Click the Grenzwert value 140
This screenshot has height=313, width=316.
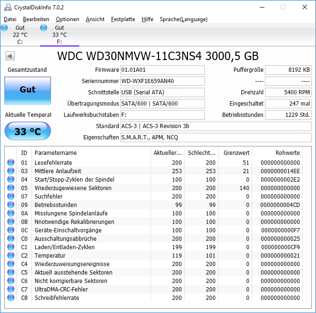click(244, 188)
